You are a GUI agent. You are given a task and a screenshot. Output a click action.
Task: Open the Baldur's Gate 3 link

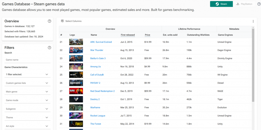[98, 58]
